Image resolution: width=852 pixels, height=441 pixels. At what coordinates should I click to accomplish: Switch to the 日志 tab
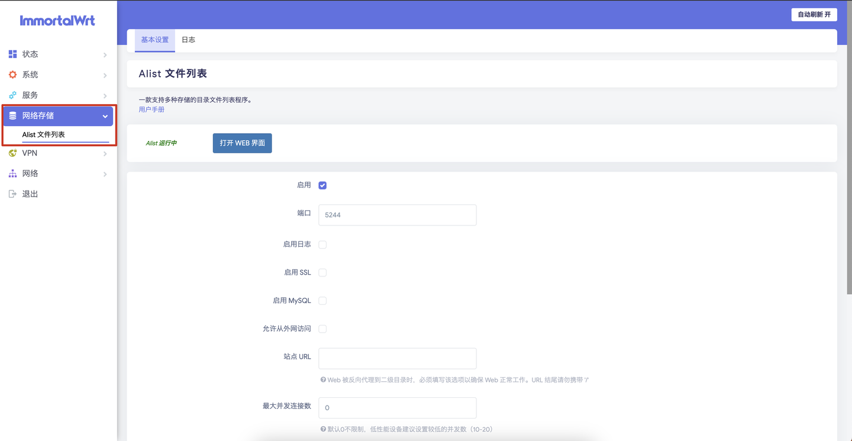click(188, 40)
